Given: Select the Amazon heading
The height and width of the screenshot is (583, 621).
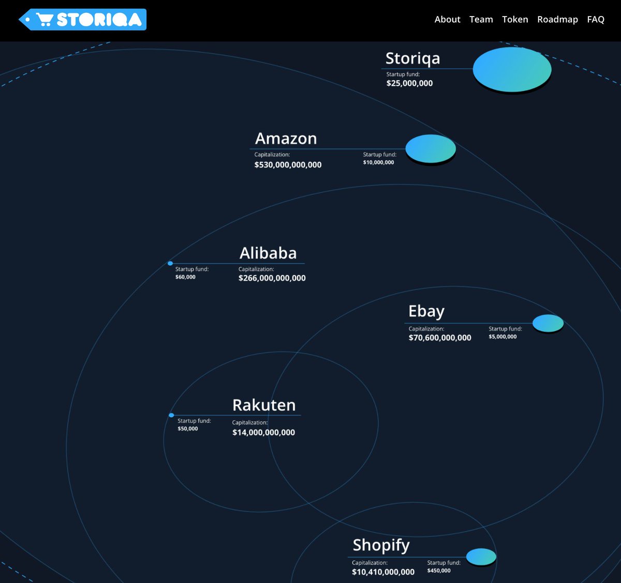Looking at the screenshot, I should coord(286,139).
